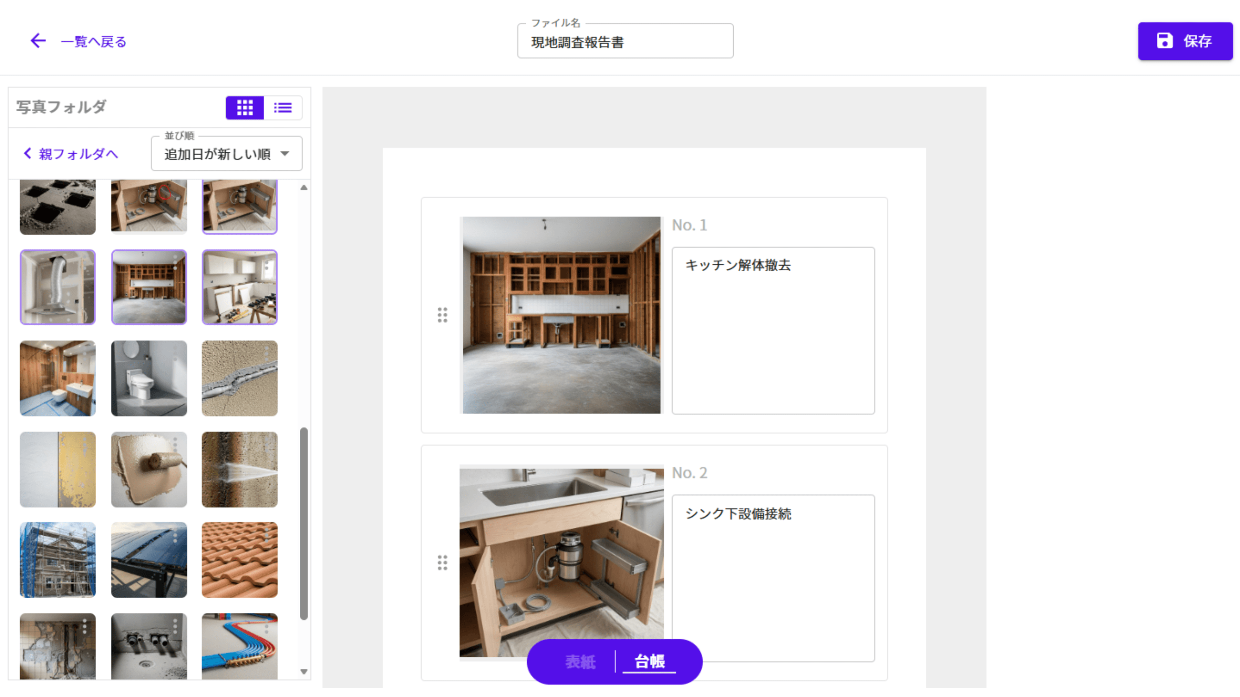Screen dimensions: 1240x697
Task: Select the exhaust duct hood thumbnail
Action: [58, 287]
